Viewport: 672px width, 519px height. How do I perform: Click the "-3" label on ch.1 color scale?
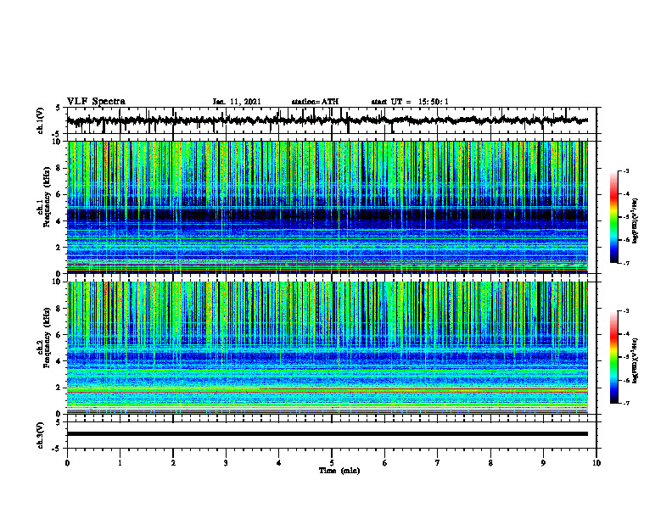point(625,171)
